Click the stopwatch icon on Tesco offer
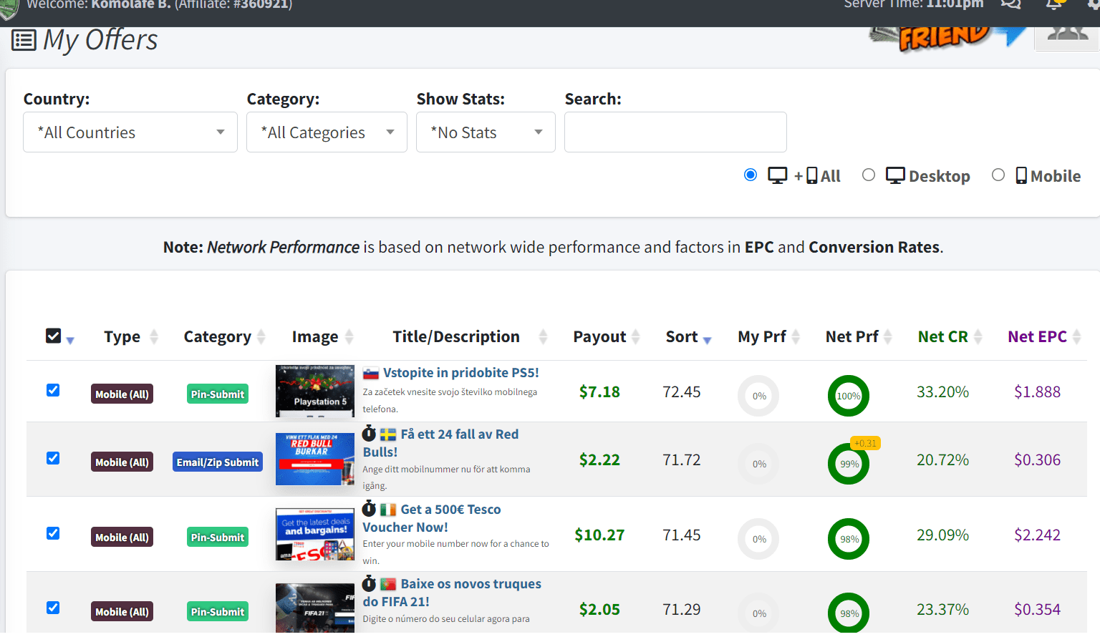 [x=370, y=509]
